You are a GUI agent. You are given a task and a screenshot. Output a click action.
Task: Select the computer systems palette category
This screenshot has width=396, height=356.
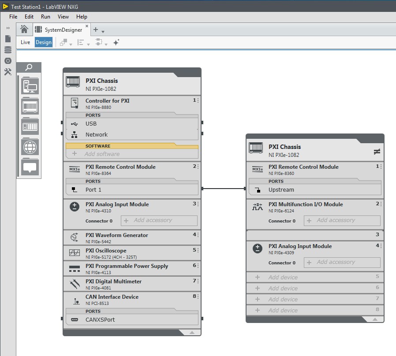pos(30,86)
